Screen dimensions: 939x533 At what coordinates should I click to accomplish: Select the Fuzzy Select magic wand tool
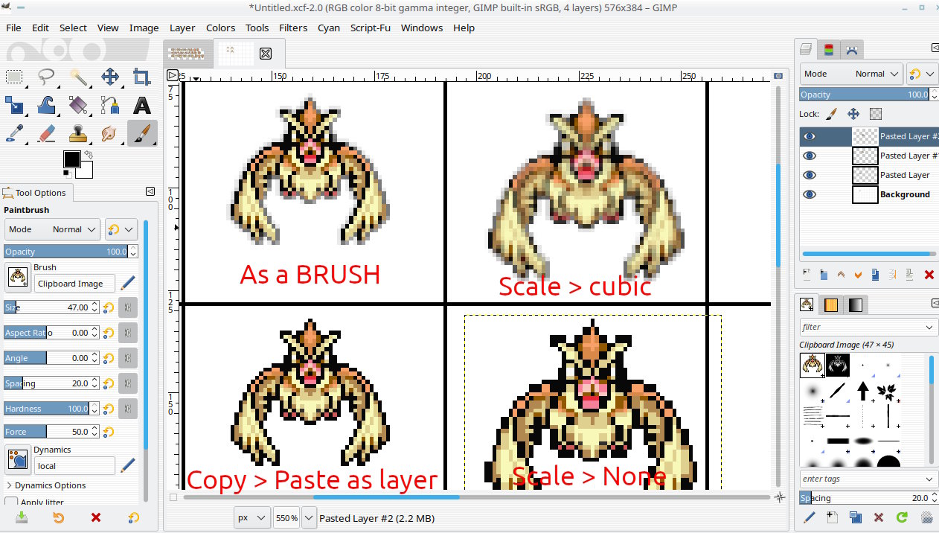(x=79, y=77)
